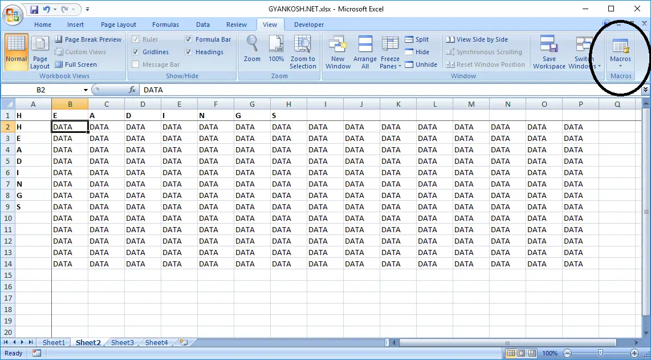Viewport: 651px width, 360px height.
Task: Open the Insert ribbon tab
Action: (76, 25)
